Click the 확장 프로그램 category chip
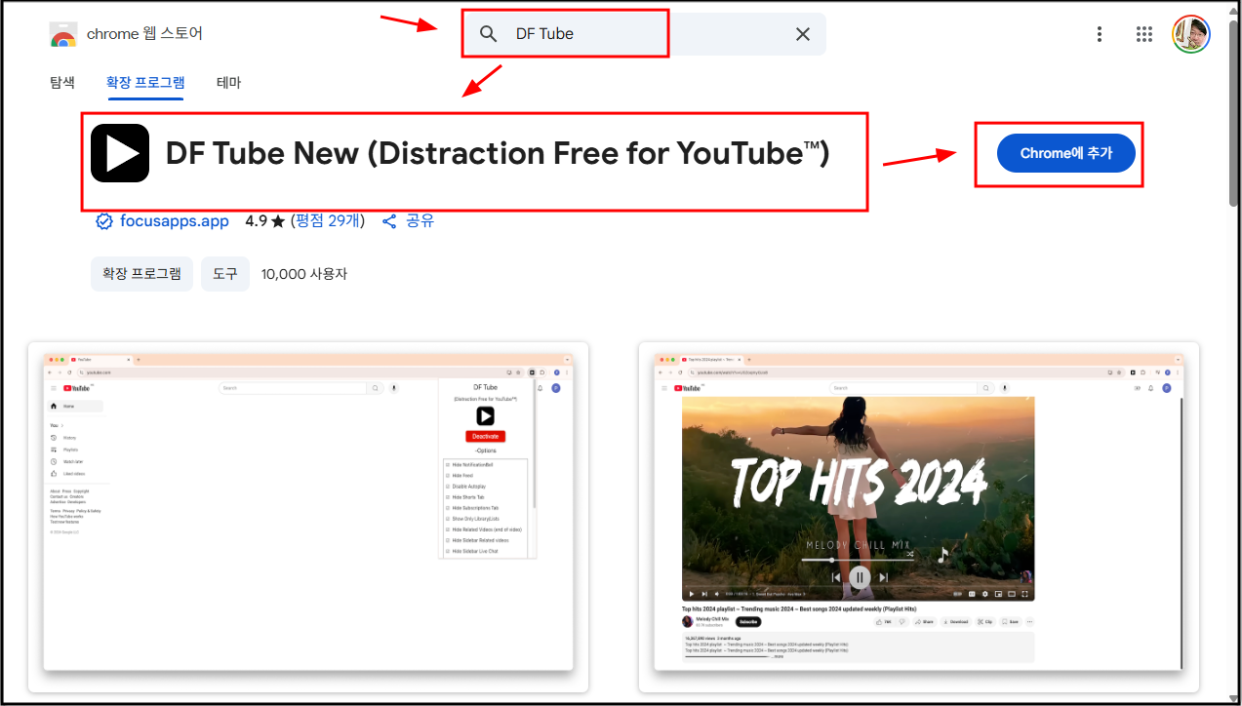This screenshot has height=706, width=1242. coord(141,274)
